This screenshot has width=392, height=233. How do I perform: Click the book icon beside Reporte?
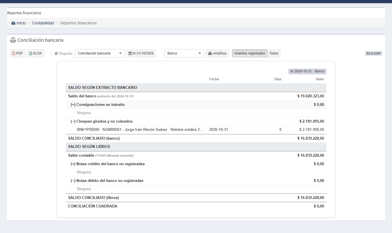pos(56,53)
